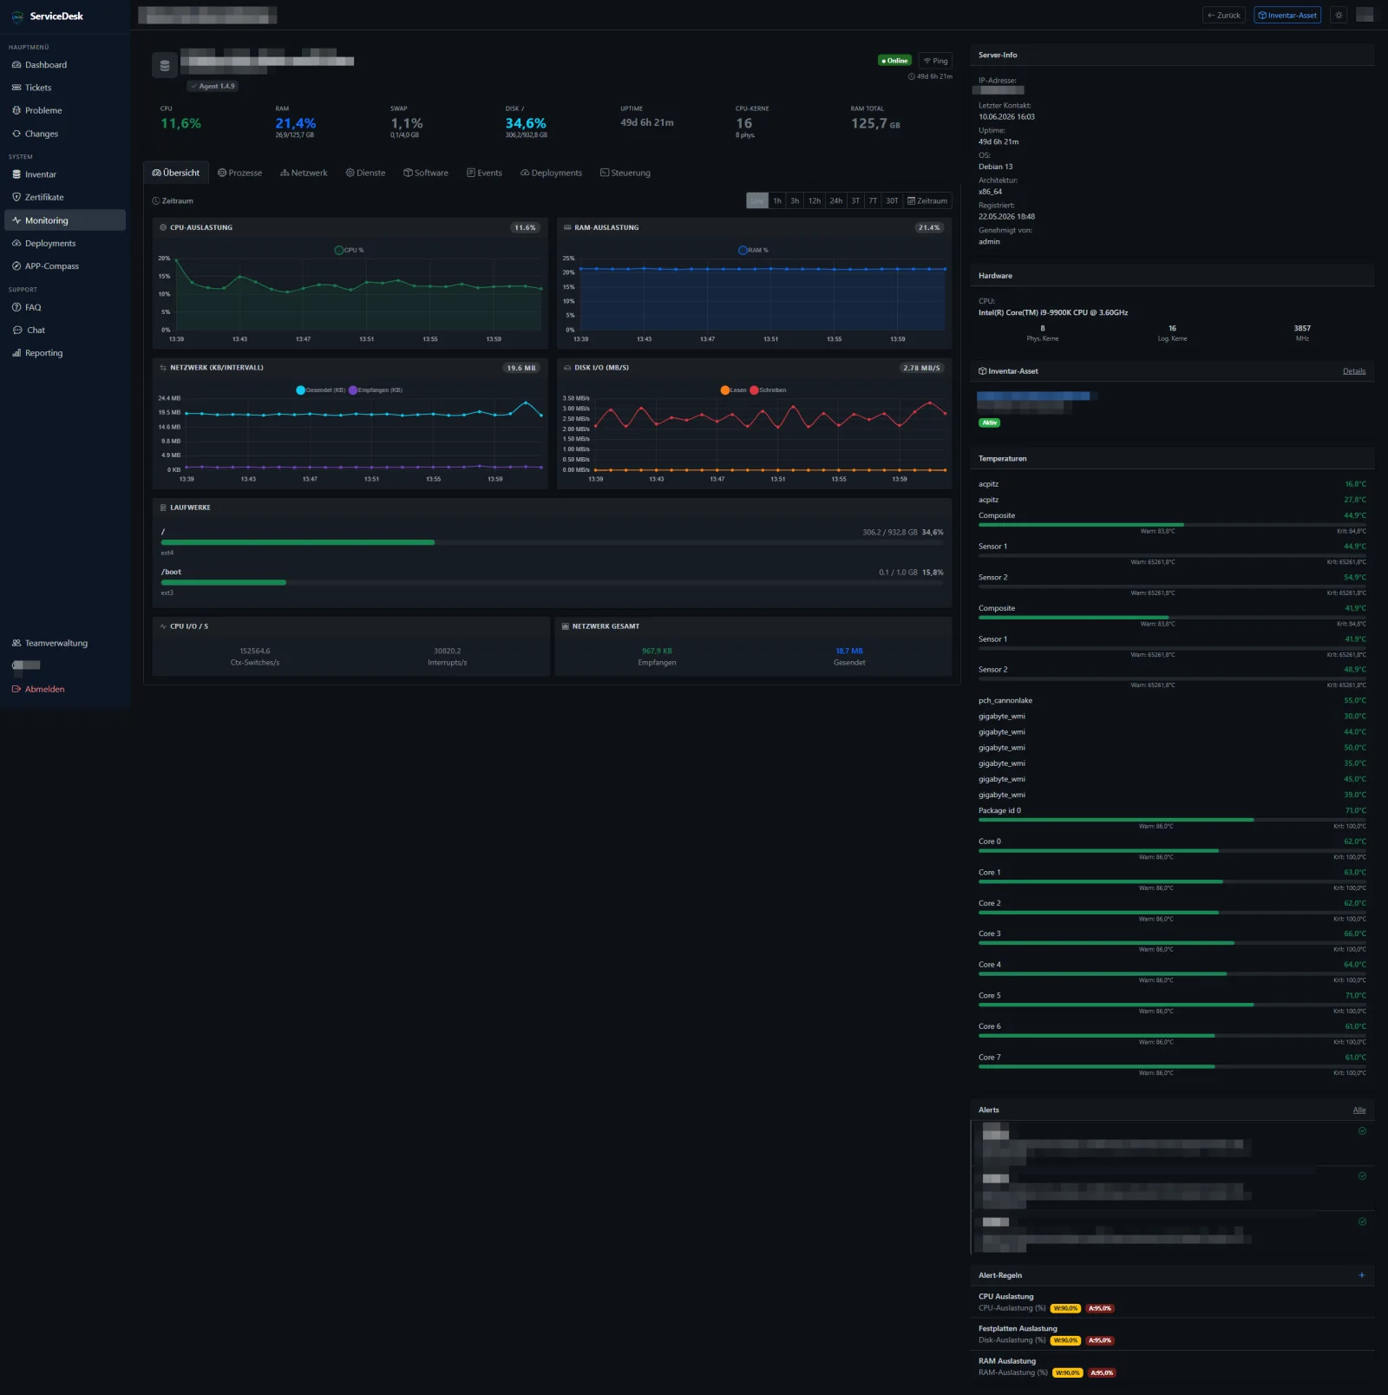Switch to Events tab
This screenshot has width=1388, height=1395.
pyautogui.click(x=484, y=173)
